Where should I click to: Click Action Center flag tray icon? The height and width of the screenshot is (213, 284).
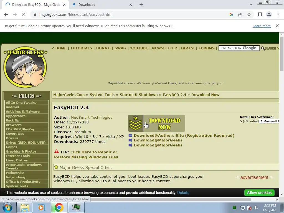click(x=249, y=208)
